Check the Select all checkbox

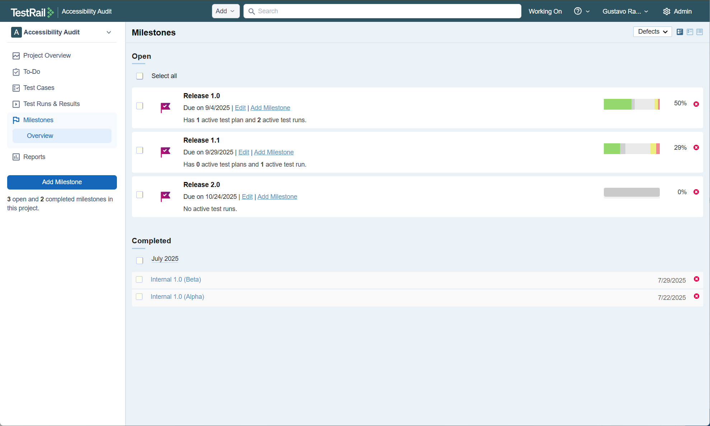(x=140, y=76)
